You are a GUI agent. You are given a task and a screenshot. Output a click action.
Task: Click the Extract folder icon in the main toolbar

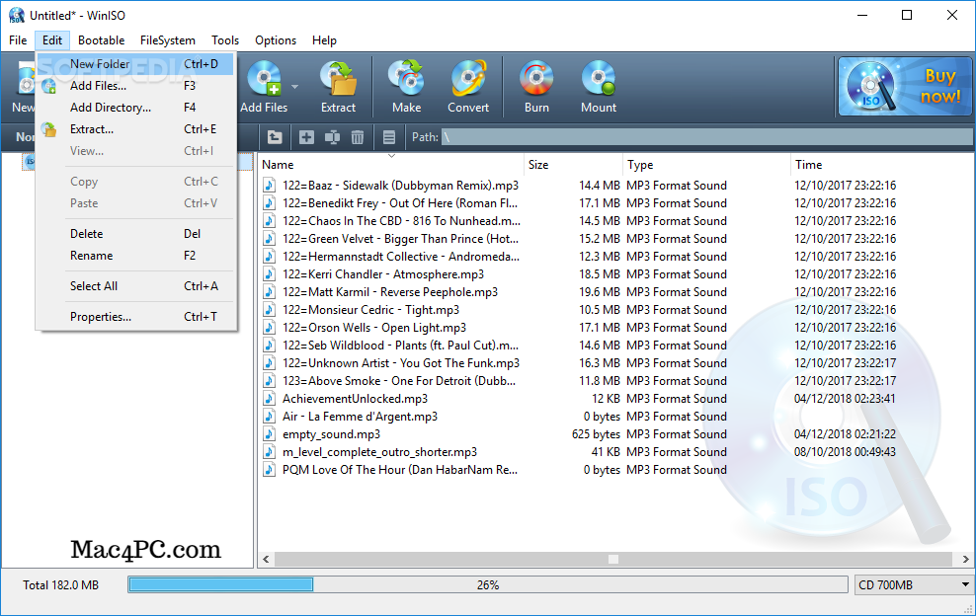(x=338, y=79)
